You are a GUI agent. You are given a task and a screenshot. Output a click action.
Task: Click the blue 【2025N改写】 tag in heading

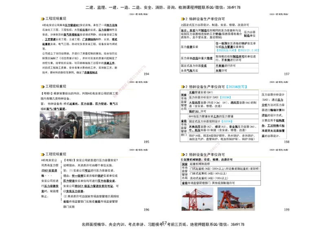[x=236, y=87]
